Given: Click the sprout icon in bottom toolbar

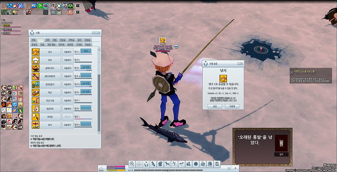Looking at the screenshot, I should (x=182, y=164).
